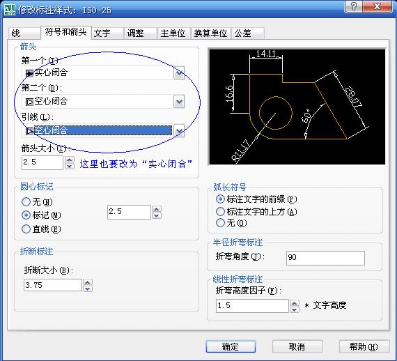Click the 第二个 combo box showing 空心闭合

click(x=103, y=102)
